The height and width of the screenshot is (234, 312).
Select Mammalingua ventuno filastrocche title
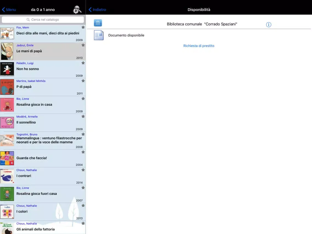(49, 140)
